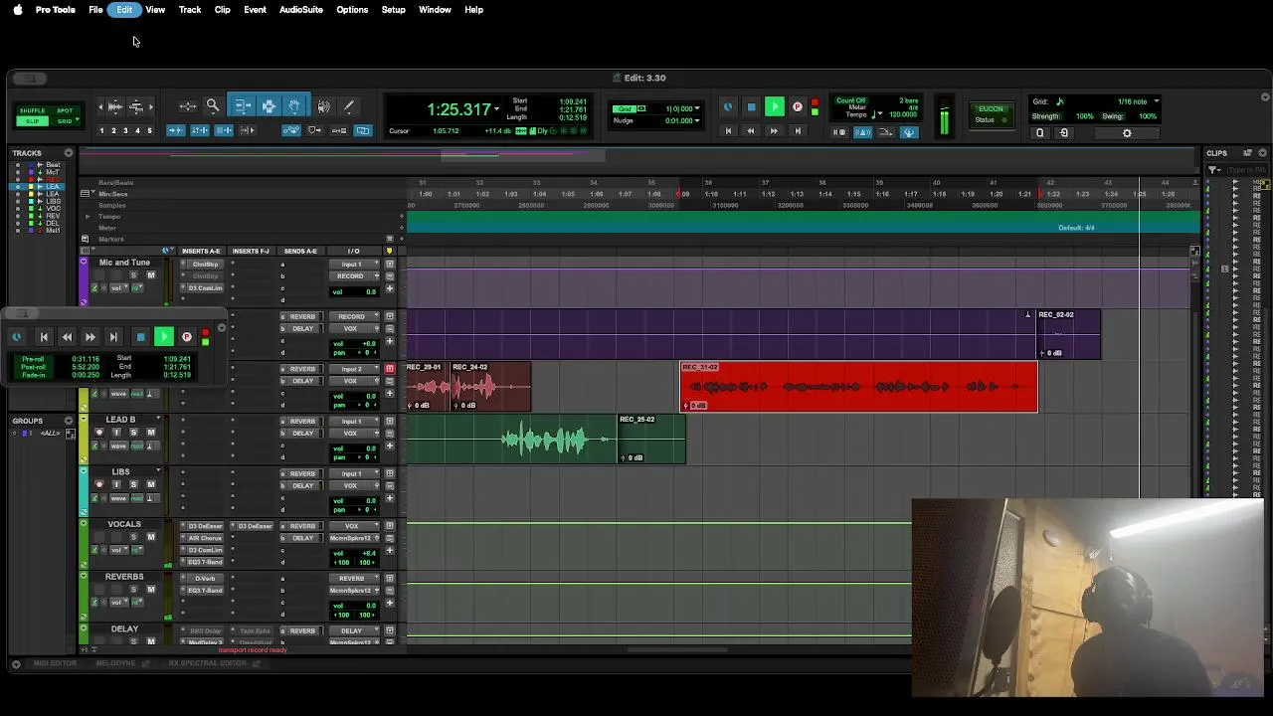
Task: Select the Zoomer magnifier tool
Action: coord(213,105)
